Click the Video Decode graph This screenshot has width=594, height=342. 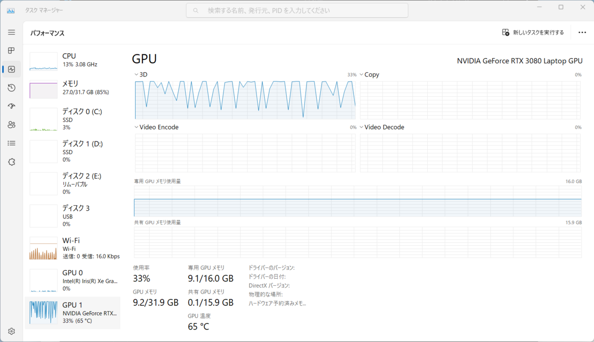(470, 152)
